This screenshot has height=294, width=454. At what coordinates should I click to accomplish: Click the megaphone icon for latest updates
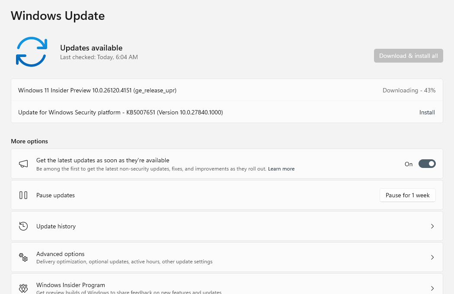click(23, 164)
